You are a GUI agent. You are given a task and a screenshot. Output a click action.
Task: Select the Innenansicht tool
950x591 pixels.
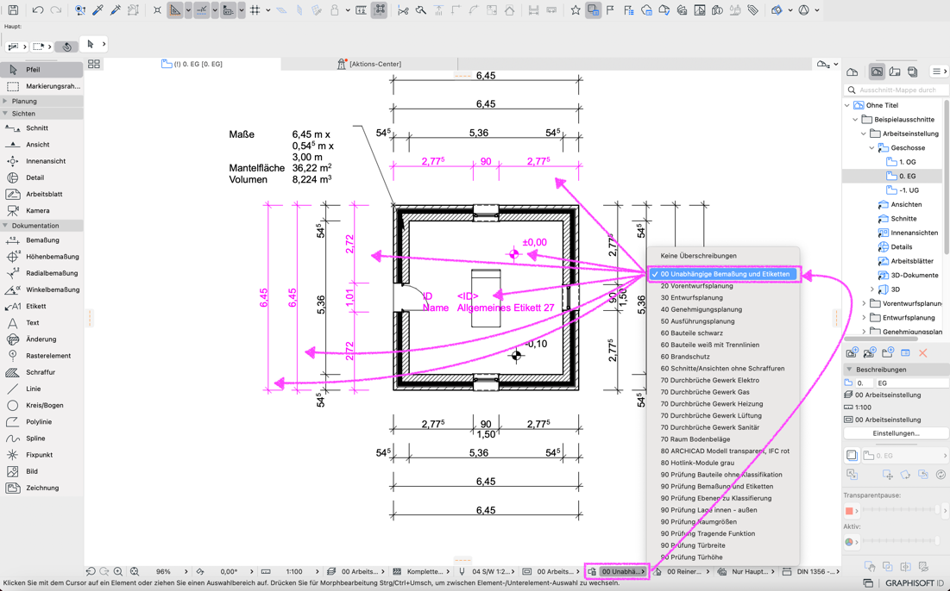pyautogui.click(x=41, y=161)
